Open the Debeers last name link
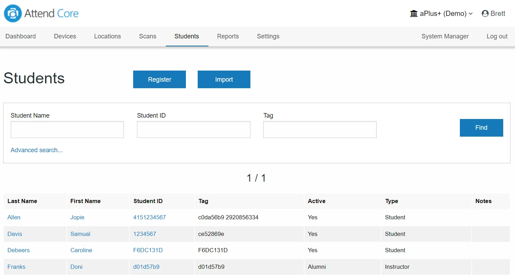The height and width of the screenshot is (275, 515). 19,250
